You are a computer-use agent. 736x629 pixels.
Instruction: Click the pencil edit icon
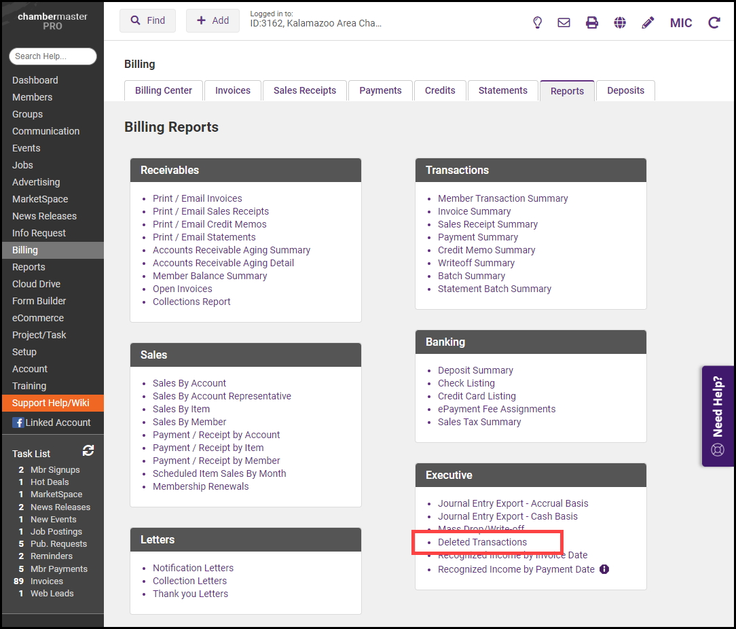point(648,22)
